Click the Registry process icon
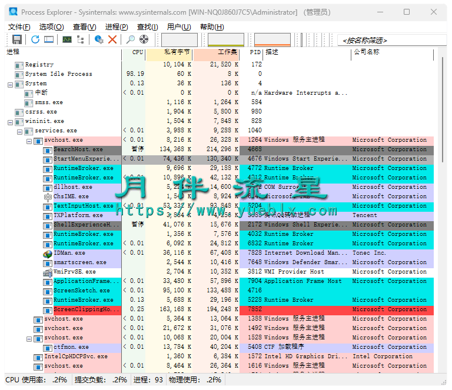The image size is (452, 390). 19,66
